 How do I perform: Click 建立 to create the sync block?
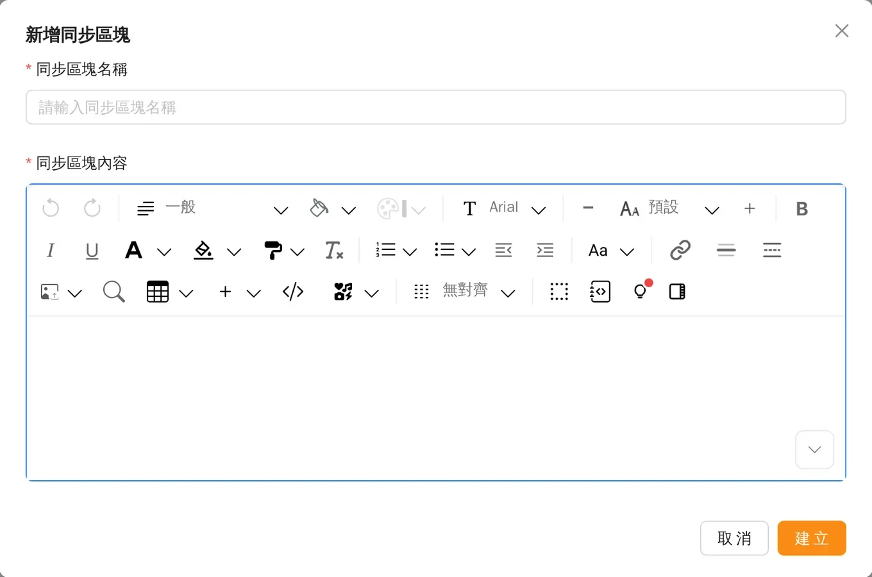(812, 538)
